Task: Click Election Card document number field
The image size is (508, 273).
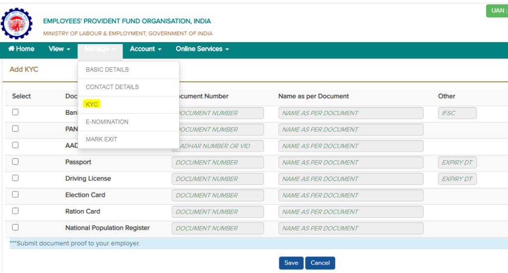Action: point(218,195)
